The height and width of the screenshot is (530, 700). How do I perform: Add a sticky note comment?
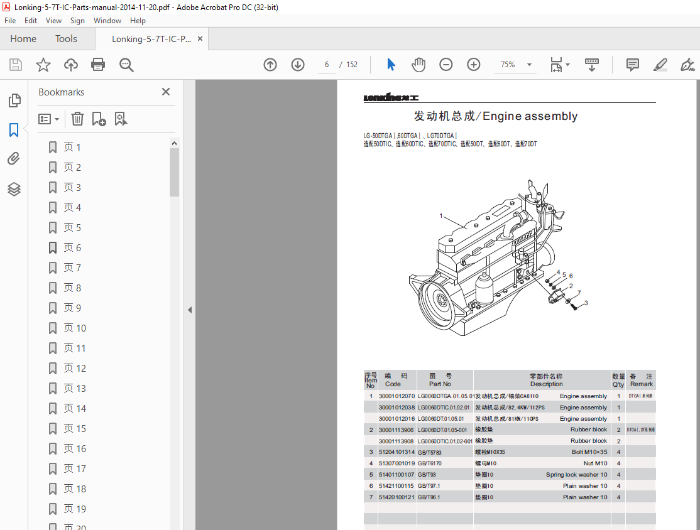pos(633,65)
